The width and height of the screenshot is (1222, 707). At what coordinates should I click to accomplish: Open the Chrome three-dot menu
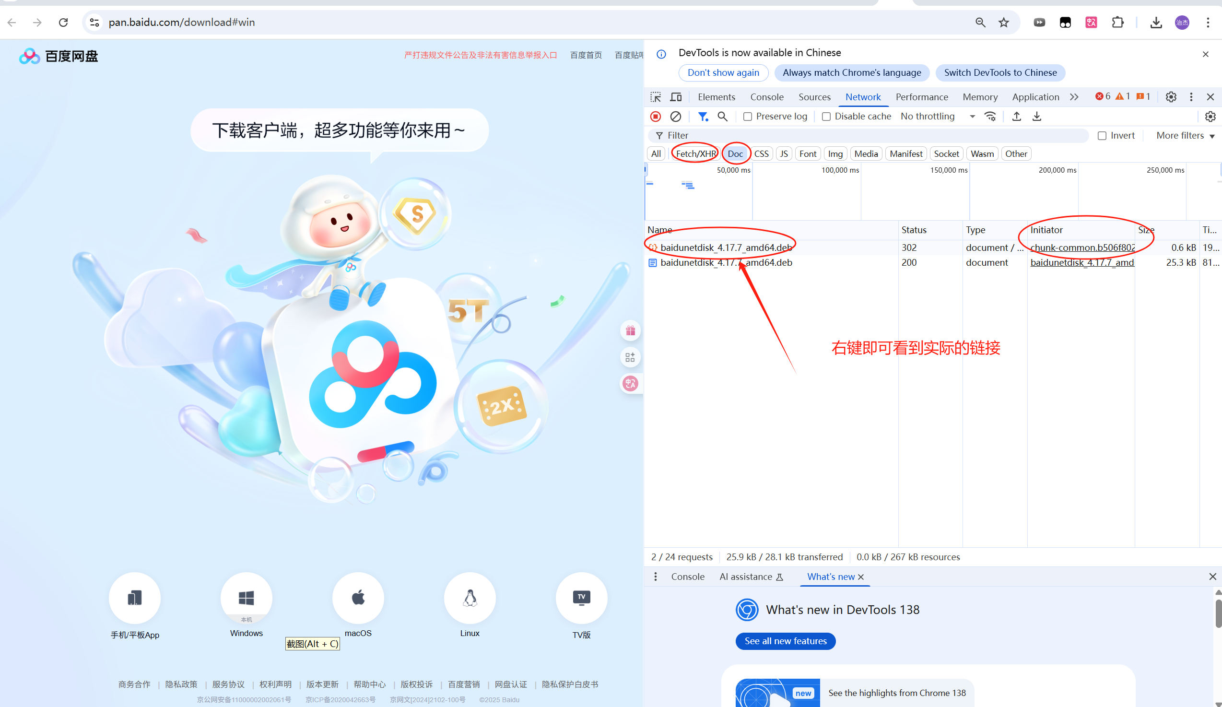pyautogui.click(x=1208, y=23)
